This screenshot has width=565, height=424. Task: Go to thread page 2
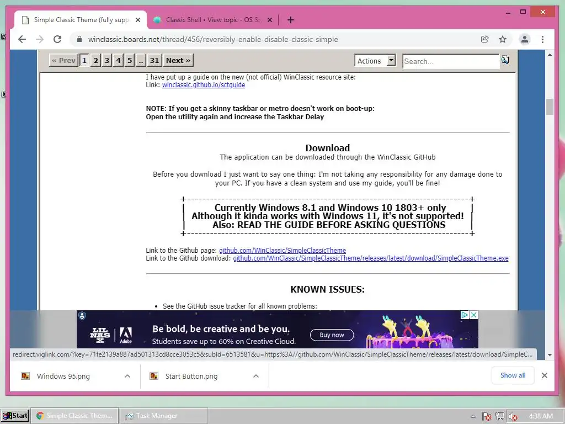pos(95,60)
